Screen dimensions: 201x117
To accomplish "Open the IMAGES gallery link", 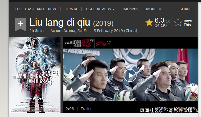I will tap(184, 109).
